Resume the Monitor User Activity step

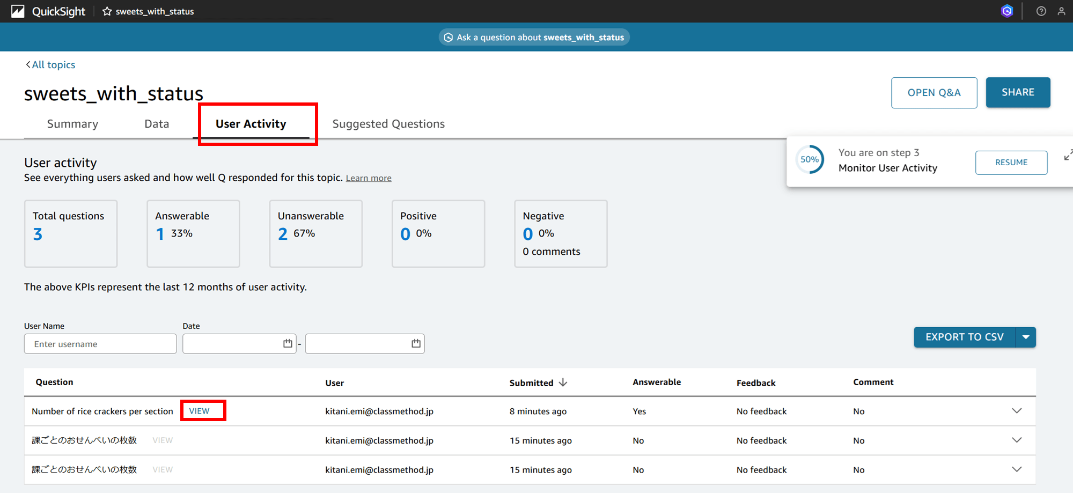tap(1011, 163)
